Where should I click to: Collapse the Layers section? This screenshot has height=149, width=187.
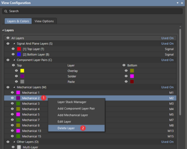click(x=3, y=30)
